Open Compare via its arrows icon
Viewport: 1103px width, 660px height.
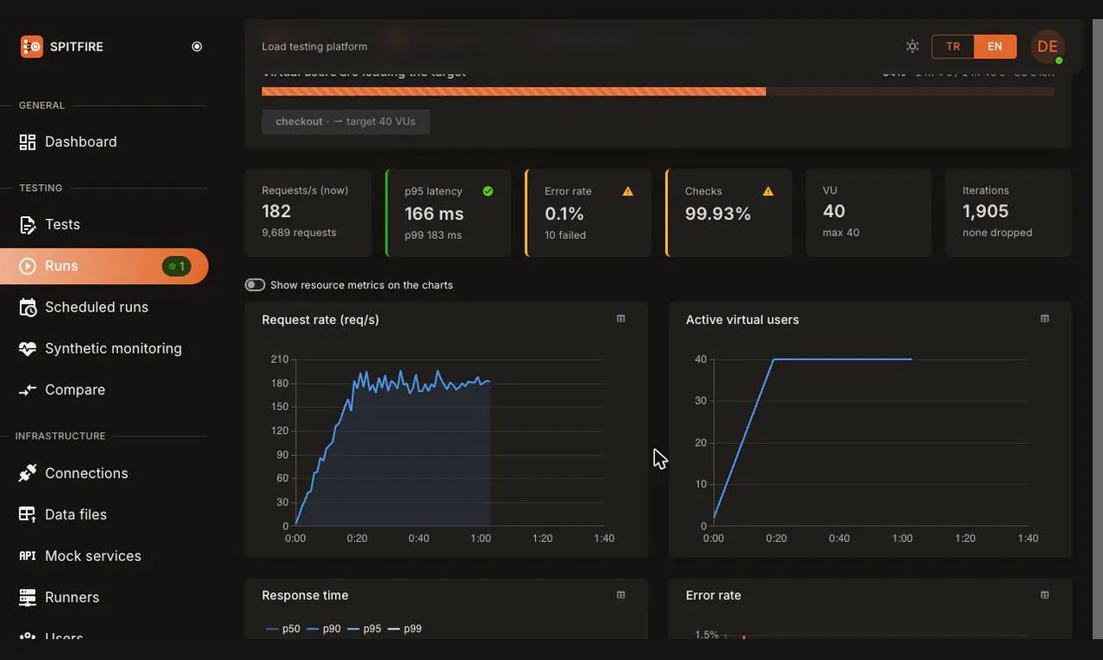pyautogui.click(x=28, y=390)
